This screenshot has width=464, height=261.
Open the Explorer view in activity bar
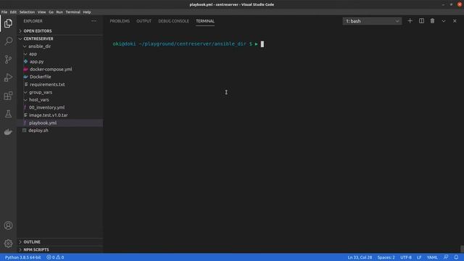(x=8, y=23)
